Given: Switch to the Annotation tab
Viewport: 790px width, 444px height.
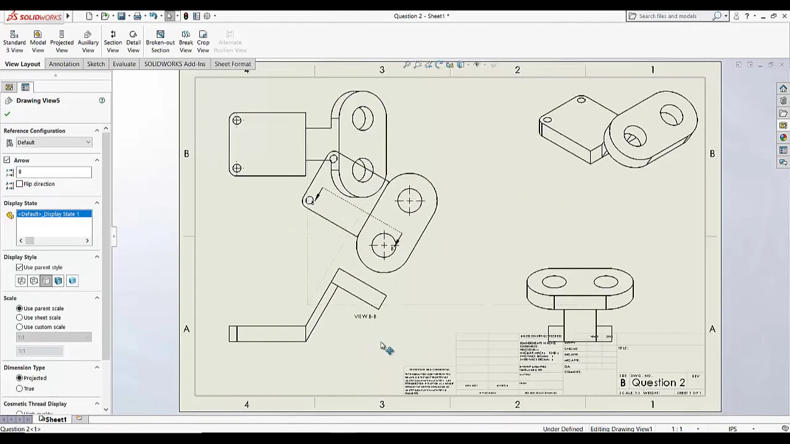Looking at the screenshot, I should tap(64, 64).
